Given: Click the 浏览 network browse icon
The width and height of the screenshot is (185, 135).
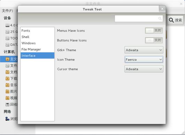Looking at the screenshot, I should pos(7,119).
